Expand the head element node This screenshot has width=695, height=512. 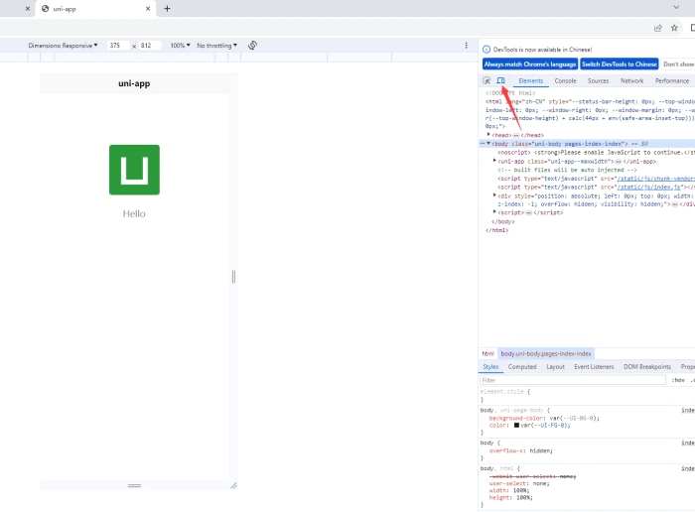tap(488, 135)
